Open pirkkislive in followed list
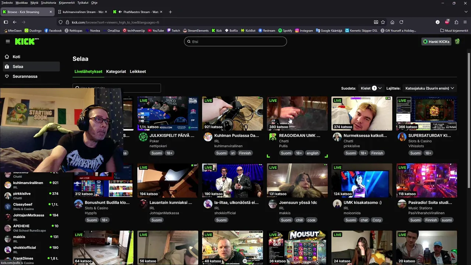The height and width of the screenshot is (265, 471). tap(31, 195)
